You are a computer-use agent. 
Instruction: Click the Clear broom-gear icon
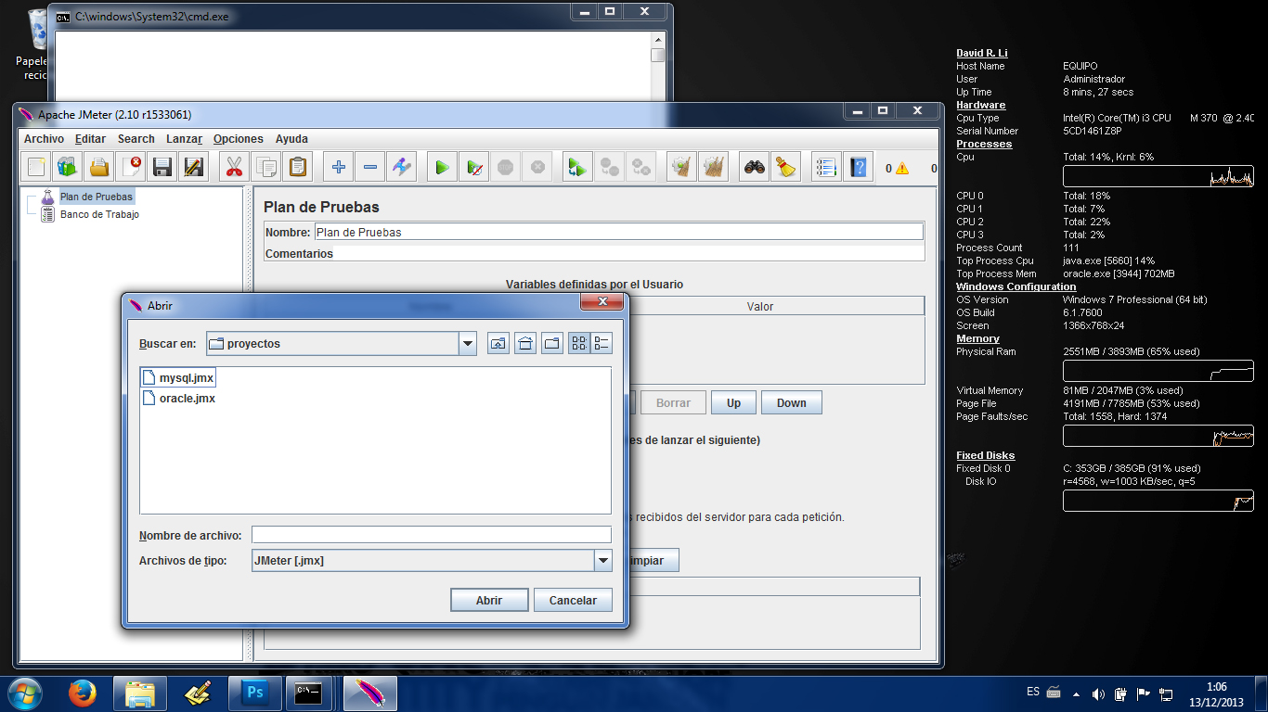681,168
